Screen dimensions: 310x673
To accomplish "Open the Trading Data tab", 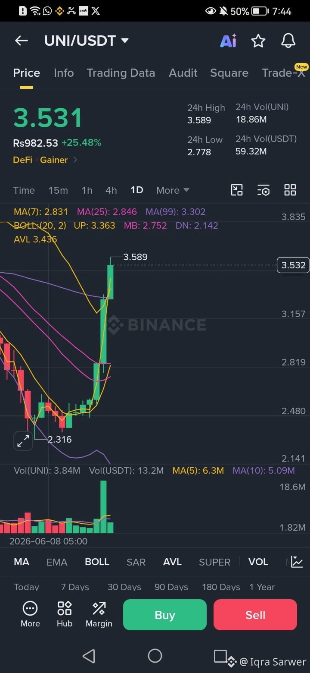I will coord(121,73).
